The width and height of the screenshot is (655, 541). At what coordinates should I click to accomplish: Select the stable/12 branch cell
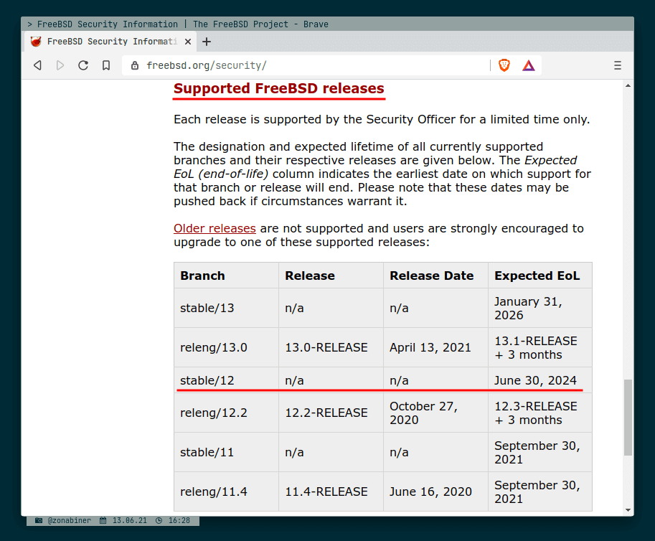click(227, 380)
